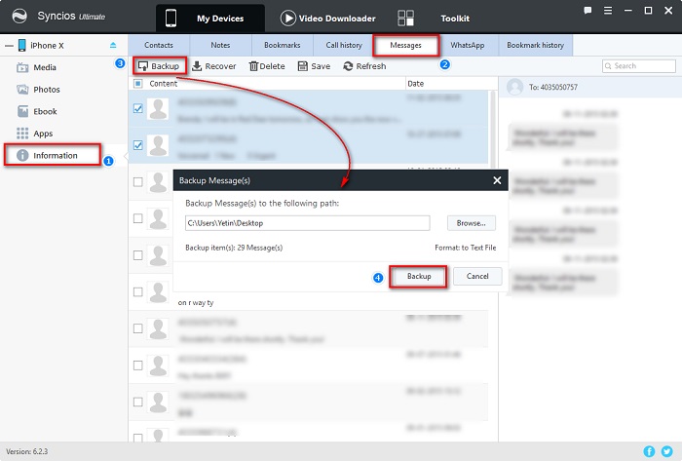Sort by the Date column header
Viewport: 682px width, 461px height.
415,84
